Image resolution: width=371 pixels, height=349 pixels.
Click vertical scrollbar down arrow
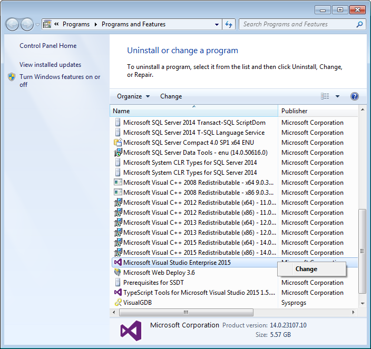(362, 303)
